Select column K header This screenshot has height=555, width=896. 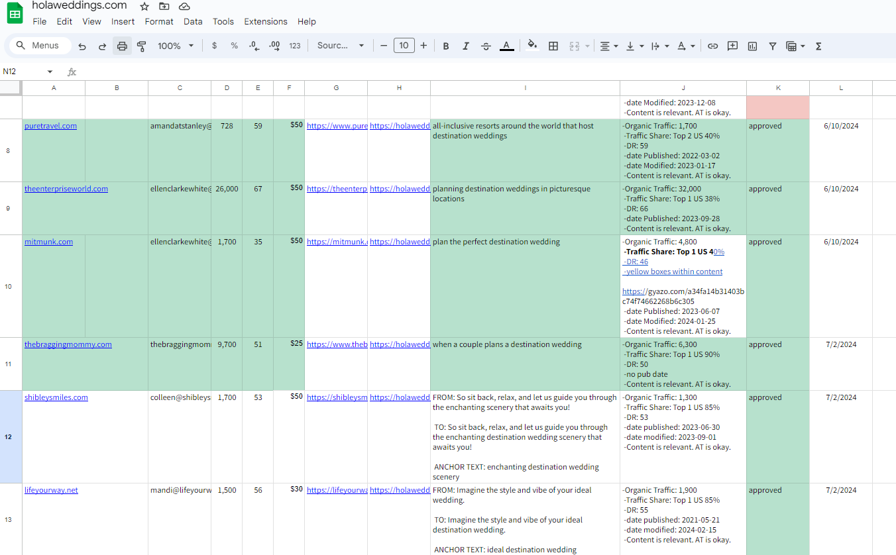pyautogui.click(x=778, y=88)
